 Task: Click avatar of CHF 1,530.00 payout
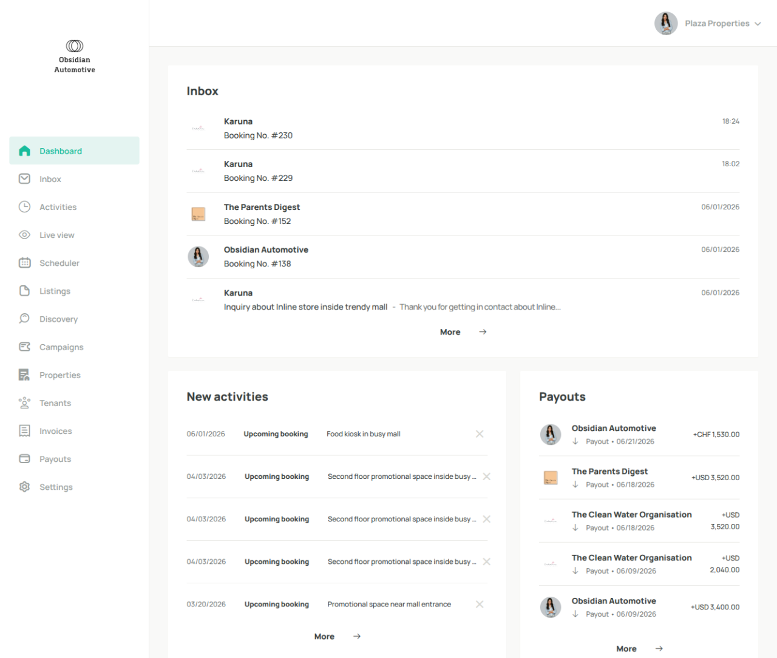click(x=551, y=435)
